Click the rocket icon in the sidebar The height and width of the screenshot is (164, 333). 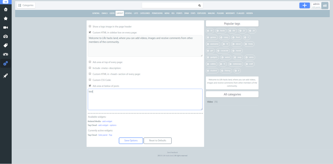[6, 76]
